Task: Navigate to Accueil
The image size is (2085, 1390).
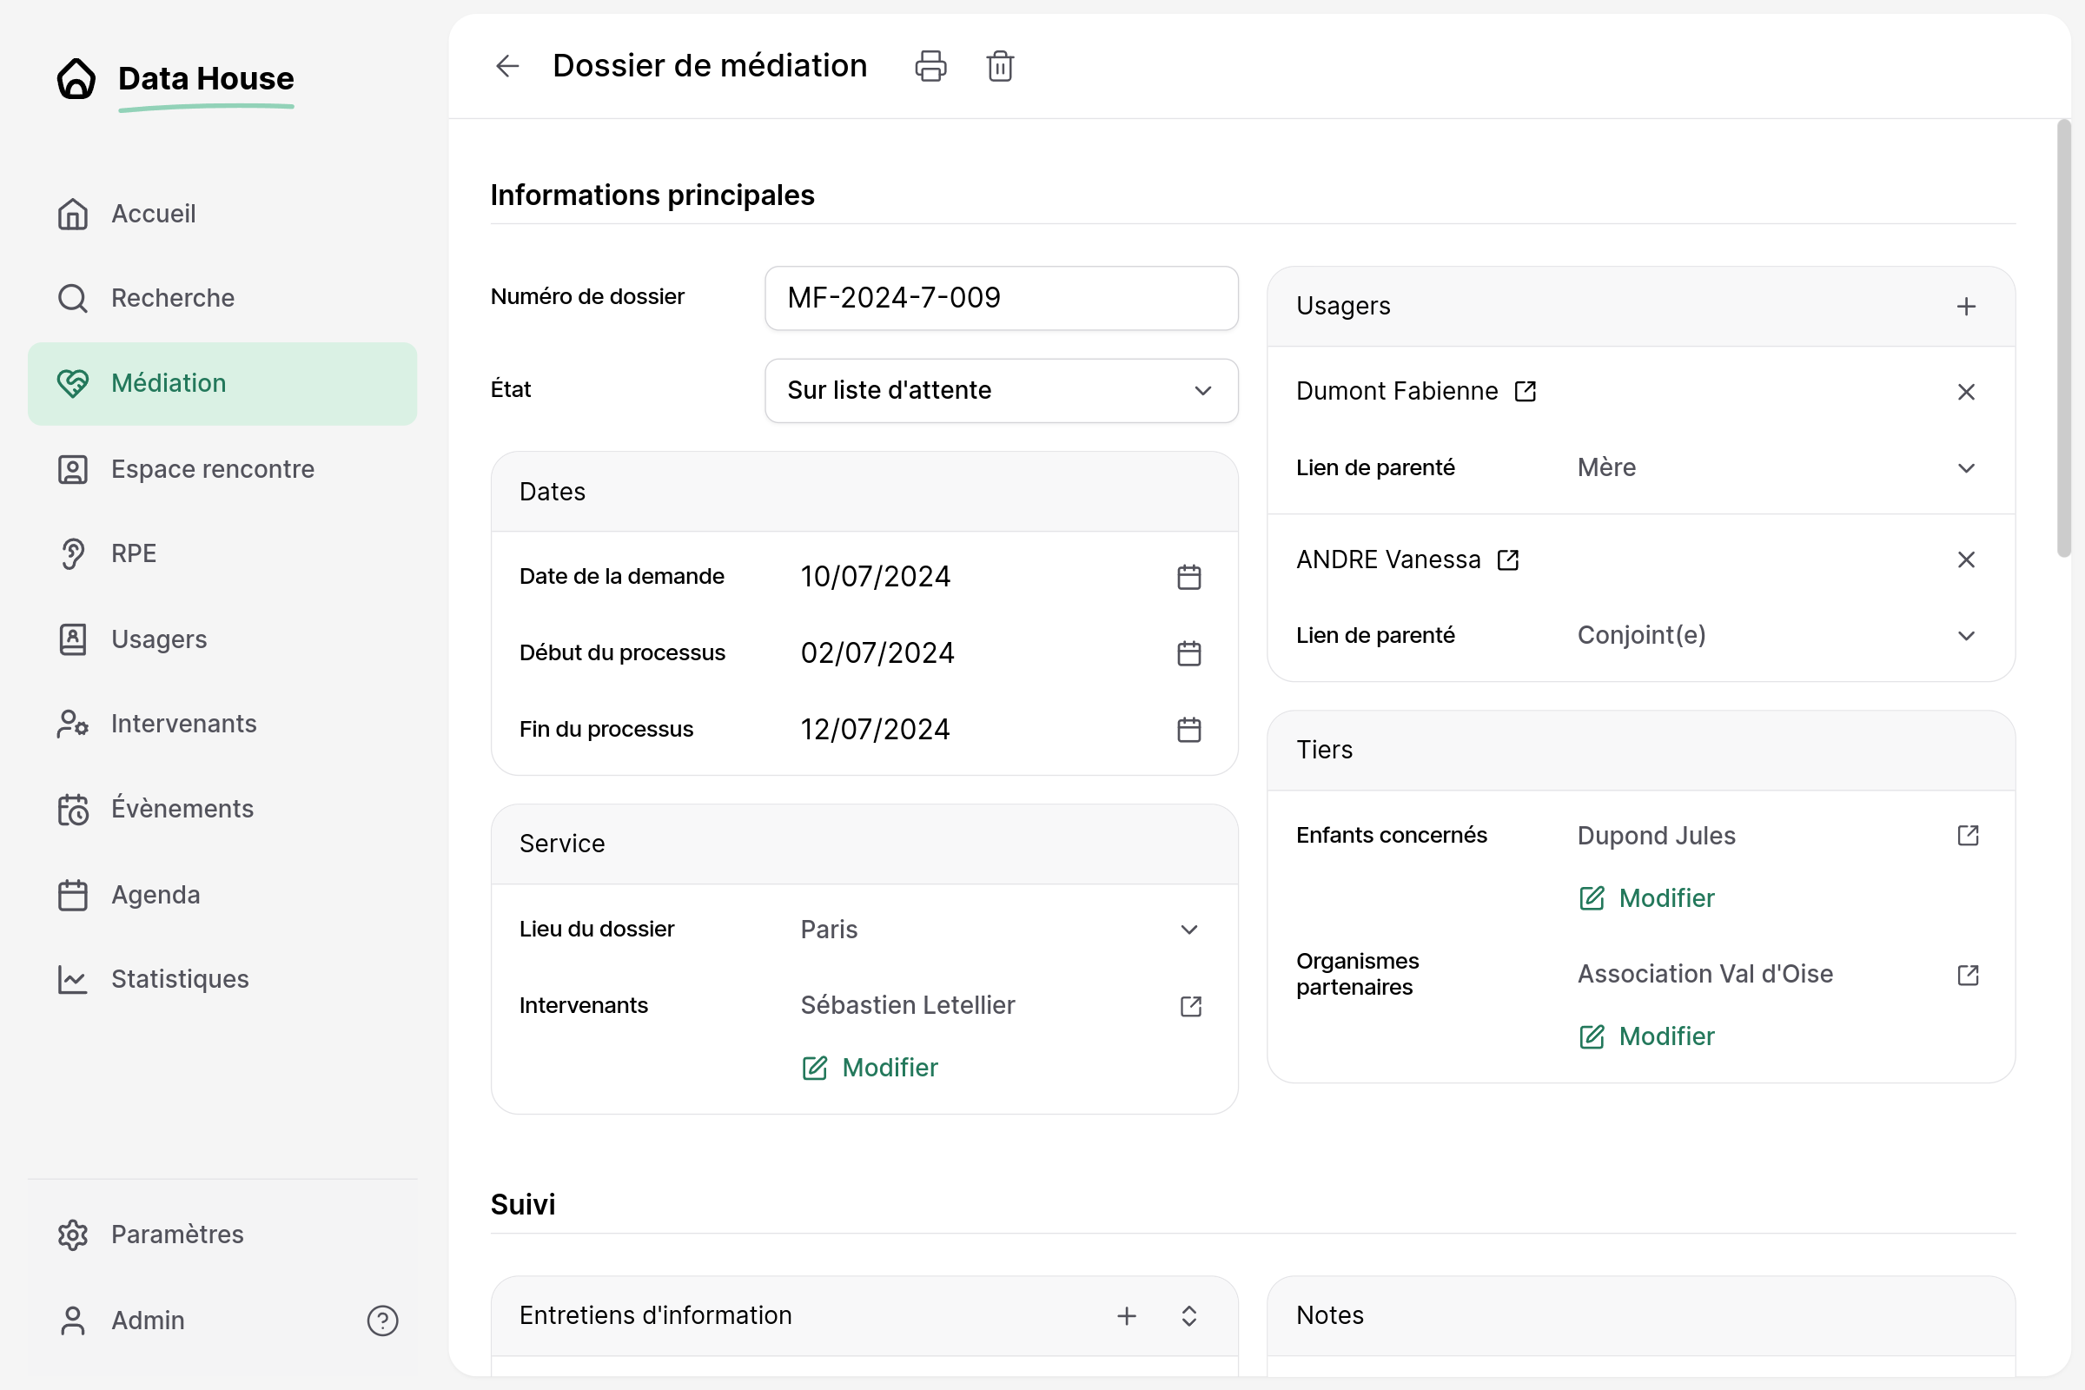Action: (x=222, y=214)
